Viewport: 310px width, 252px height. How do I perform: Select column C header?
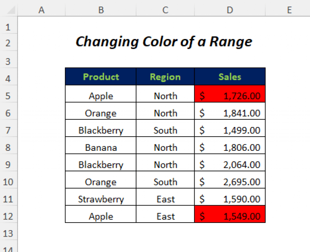tap(165, 10)
